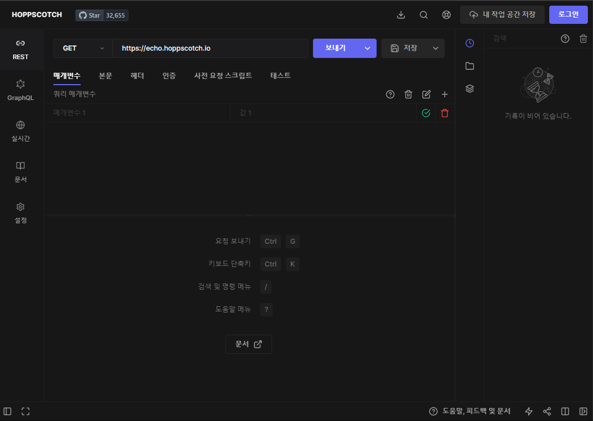The width and height of the screenshot is (593, 421).
Task: Toggle the green parameter enable checkmark
Action: tap(426, 112)
